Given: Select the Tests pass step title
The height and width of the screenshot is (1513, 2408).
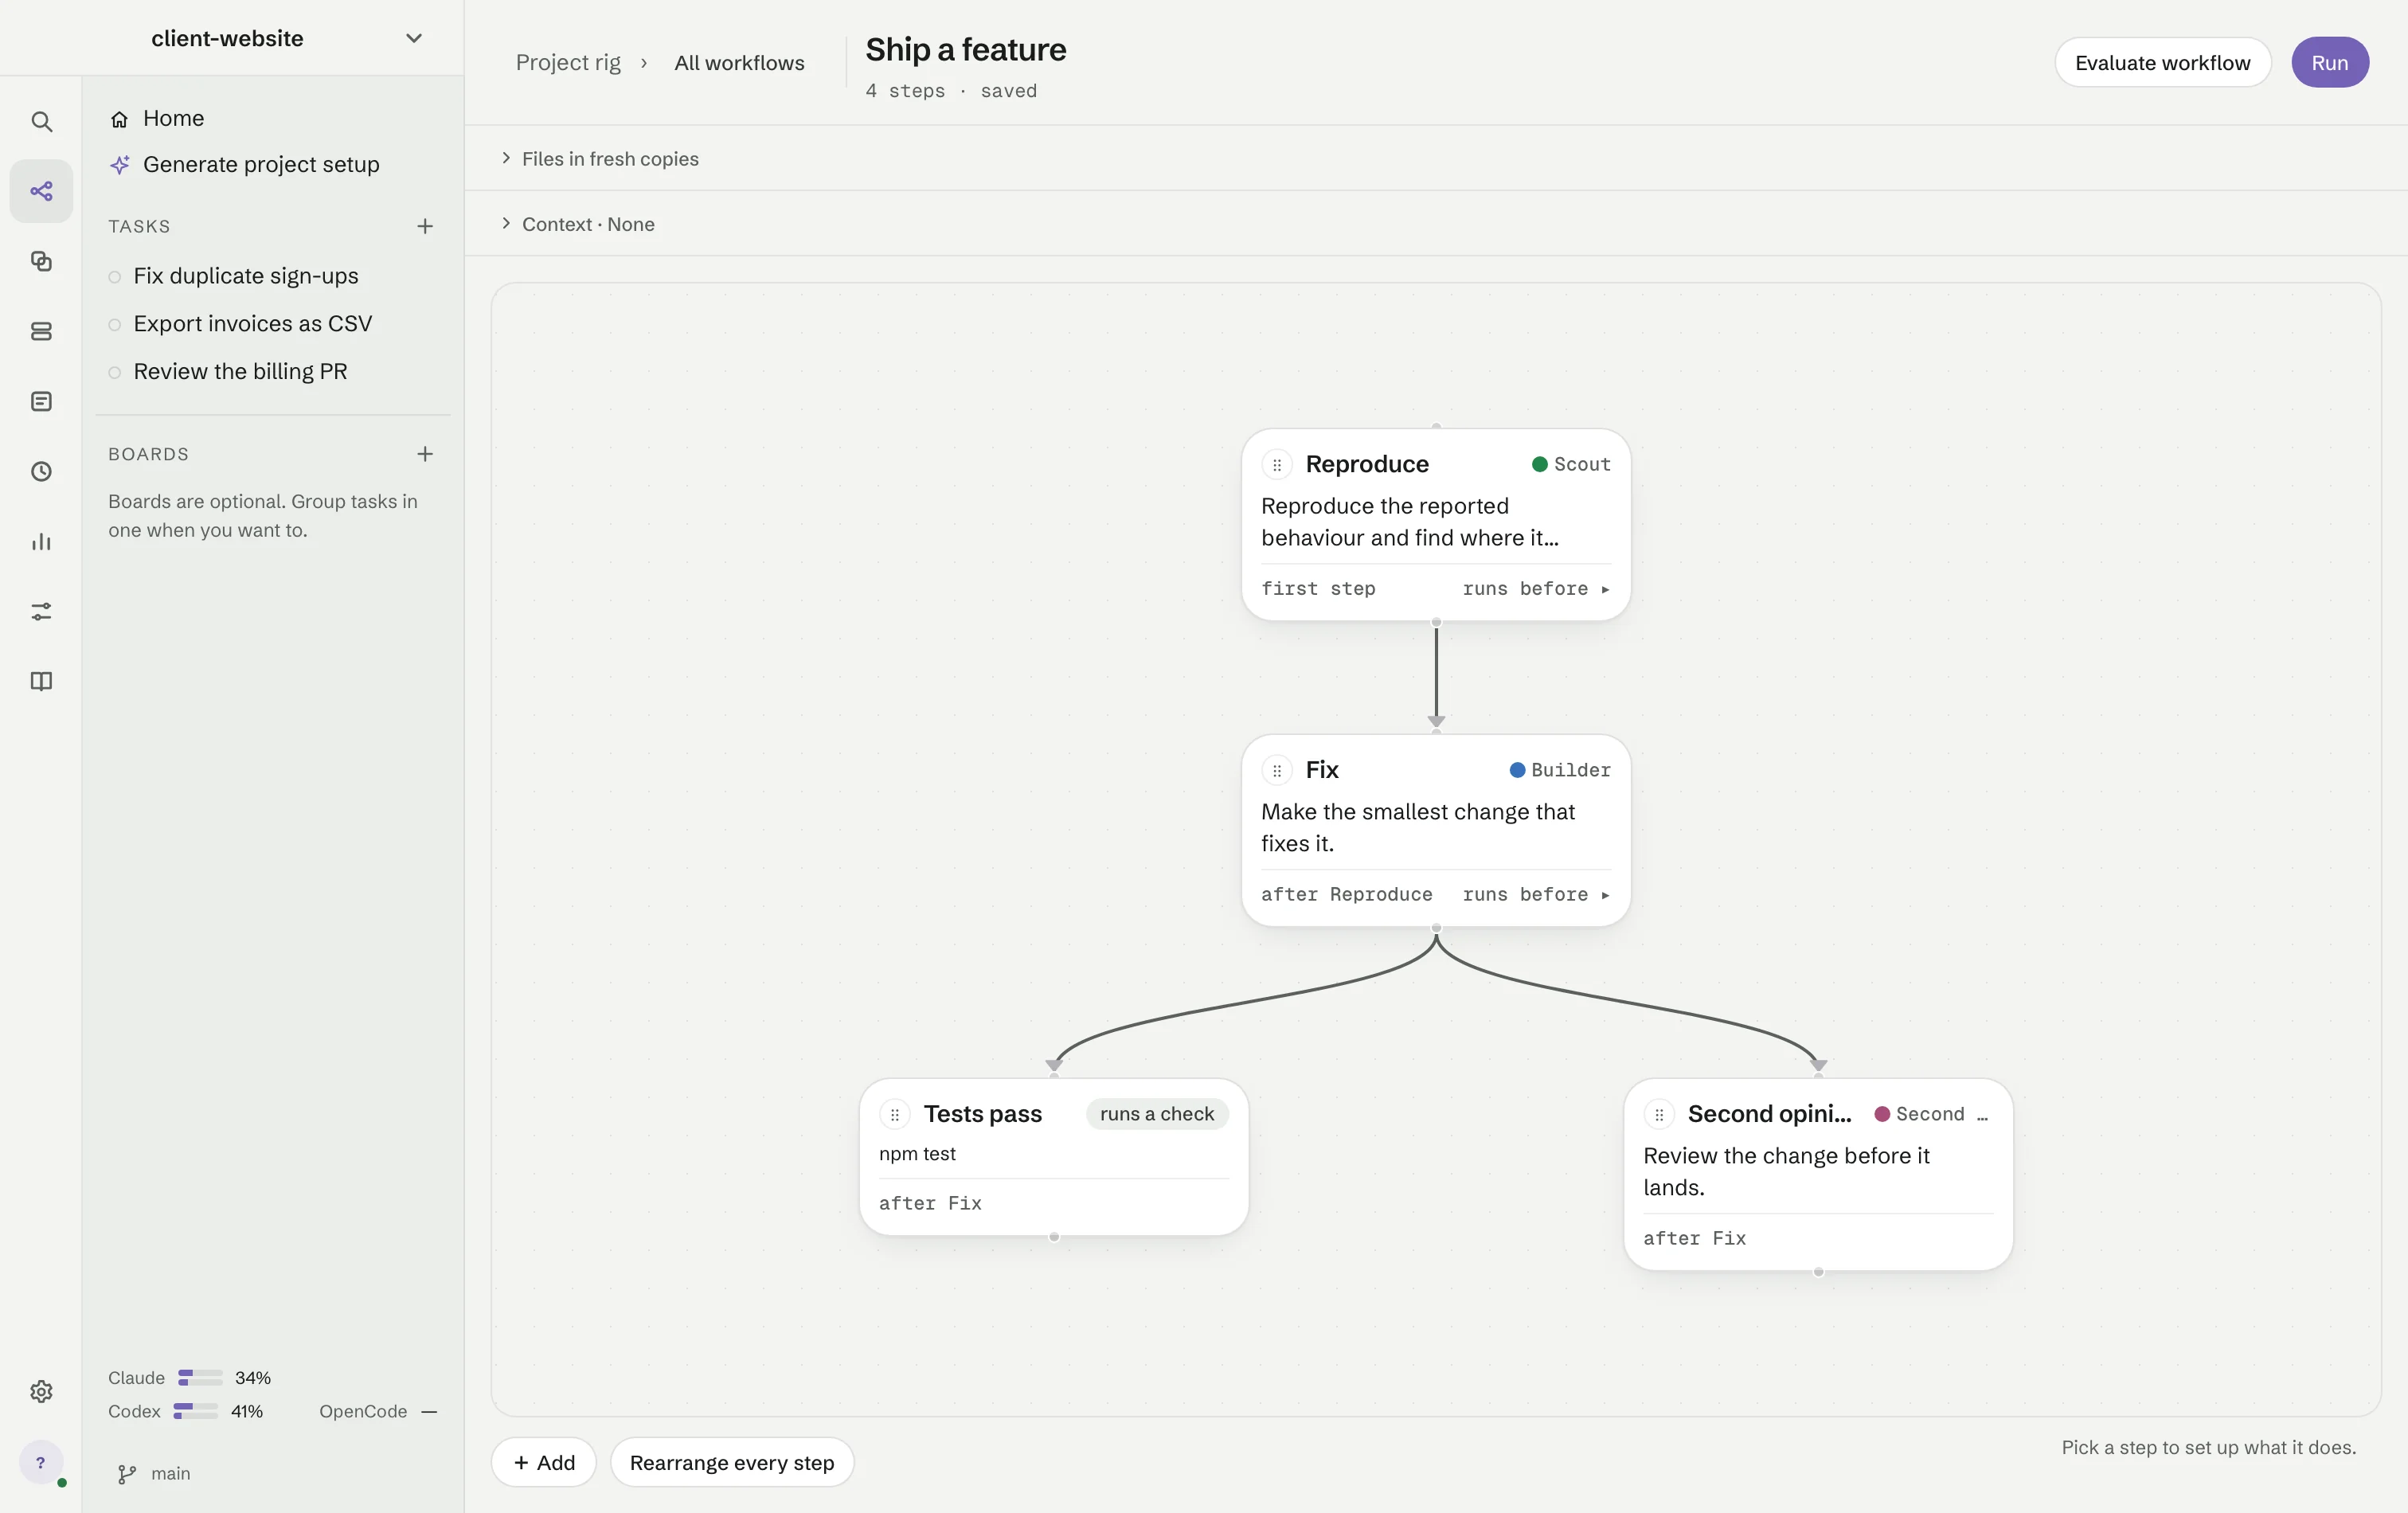Looking at the screenshot, I should click(982, 1114).
